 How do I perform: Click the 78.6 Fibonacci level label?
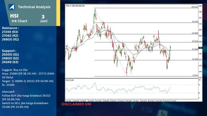195,21
